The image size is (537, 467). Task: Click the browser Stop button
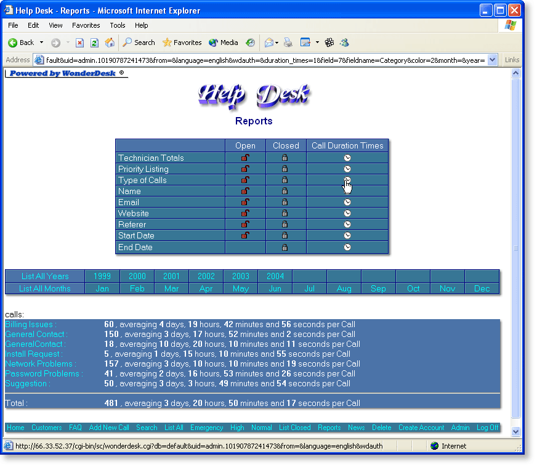pos(80,43)
